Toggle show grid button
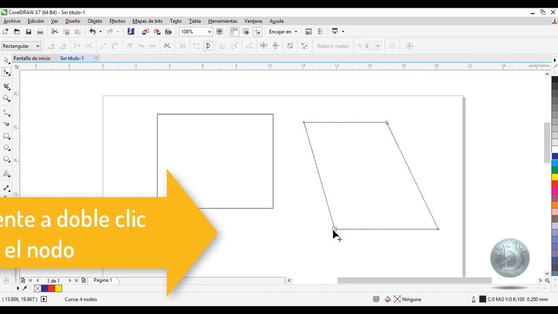Image resolution: width=558 pixels, height=314 pixels. coord(246,31)
